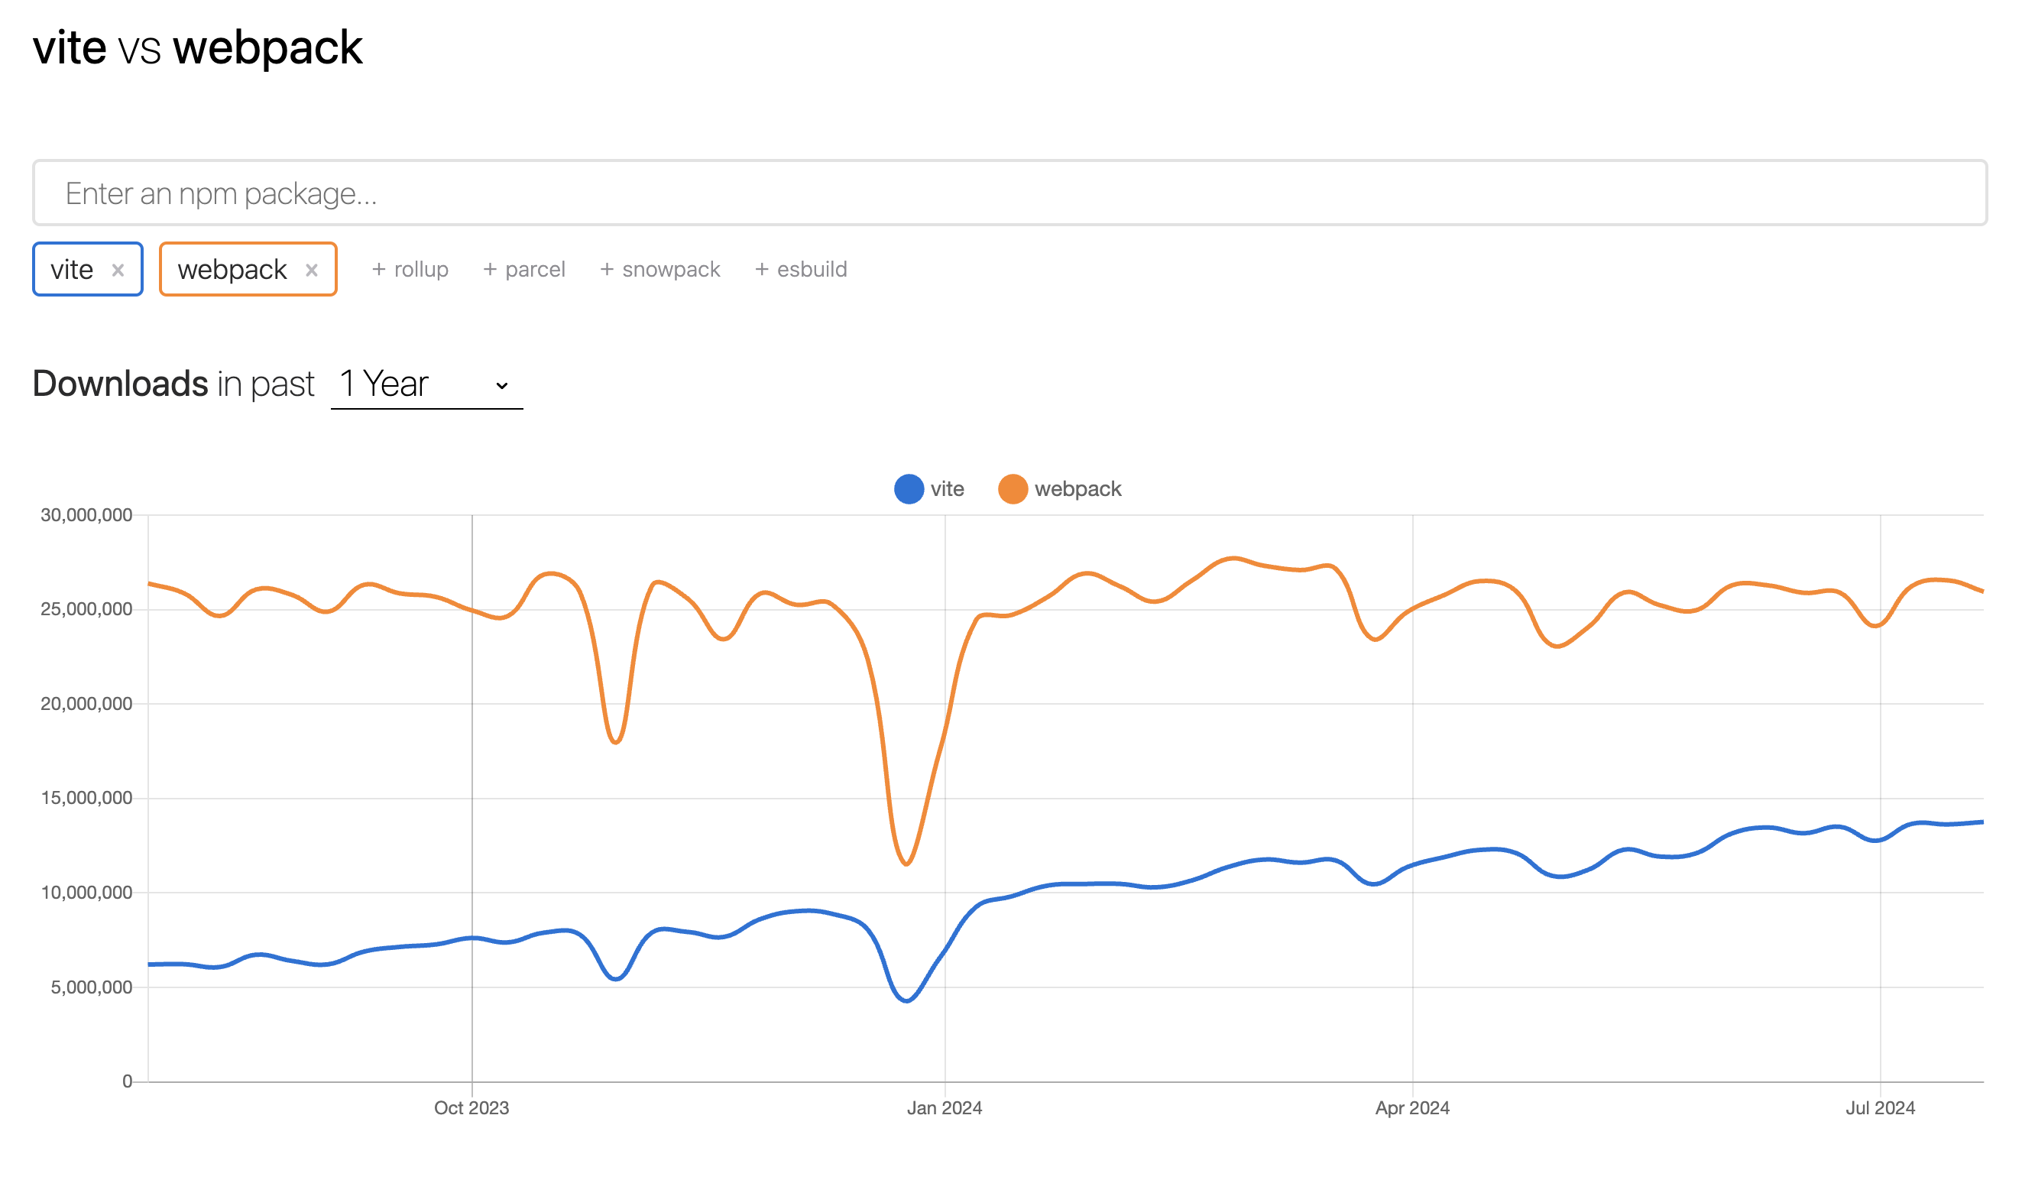Click the Oct 2023 axis label
Screen dimensions: 2022x1180
tap(471, 1107)
